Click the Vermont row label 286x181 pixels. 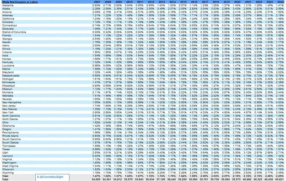[8, 156]
